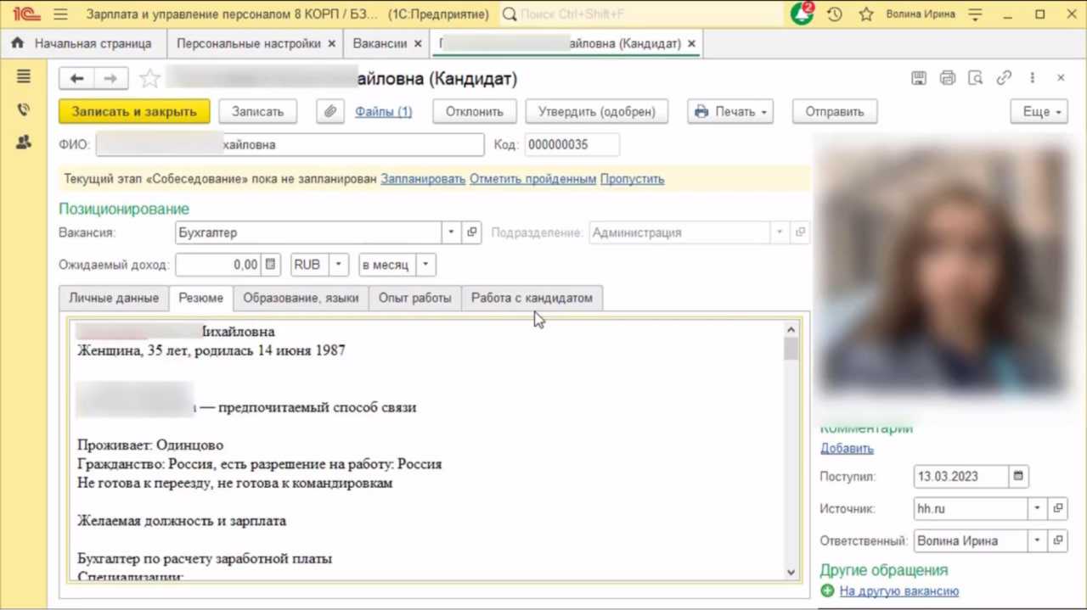Click the save diskette icon at top right
The image size is (1087, 610).
tap(919, 78)
